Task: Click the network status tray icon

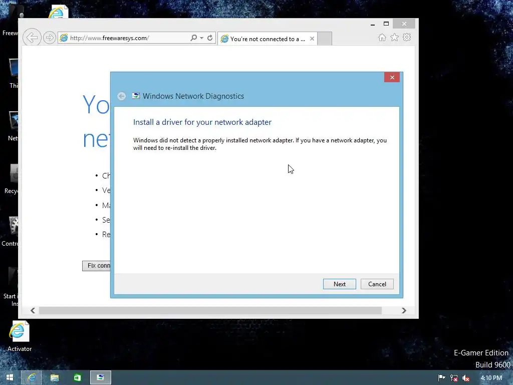Action: click(454, 378)
